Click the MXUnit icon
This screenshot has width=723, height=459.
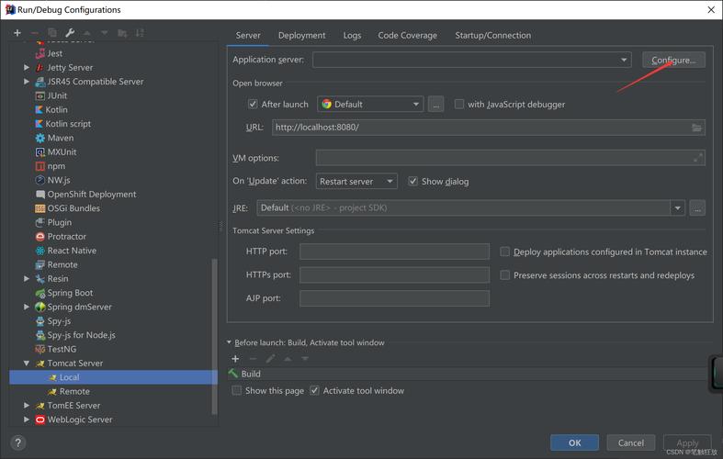40,152
